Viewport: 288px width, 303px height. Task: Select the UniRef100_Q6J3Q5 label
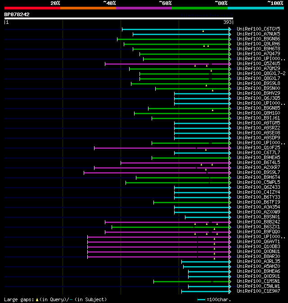pos(258,98)
